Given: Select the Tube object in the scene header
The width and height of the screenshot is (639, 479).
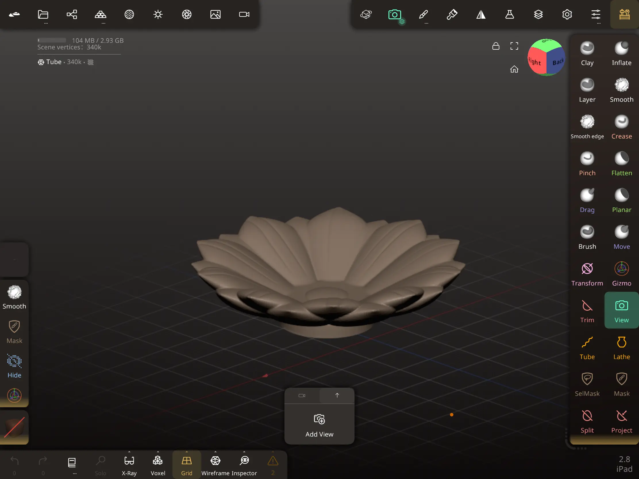Looking at the screenshot, I should tap(54, 62).
